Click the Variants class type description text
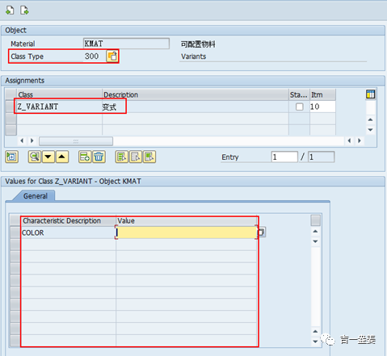This screenshot has height=356, width=387. click(194, 57)
